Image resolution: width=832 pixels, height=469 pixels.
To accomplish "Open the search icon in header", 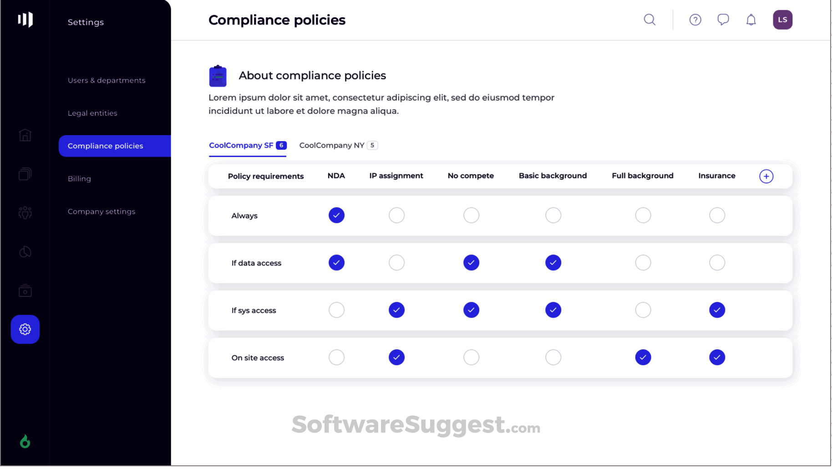I will coord(649,20).
